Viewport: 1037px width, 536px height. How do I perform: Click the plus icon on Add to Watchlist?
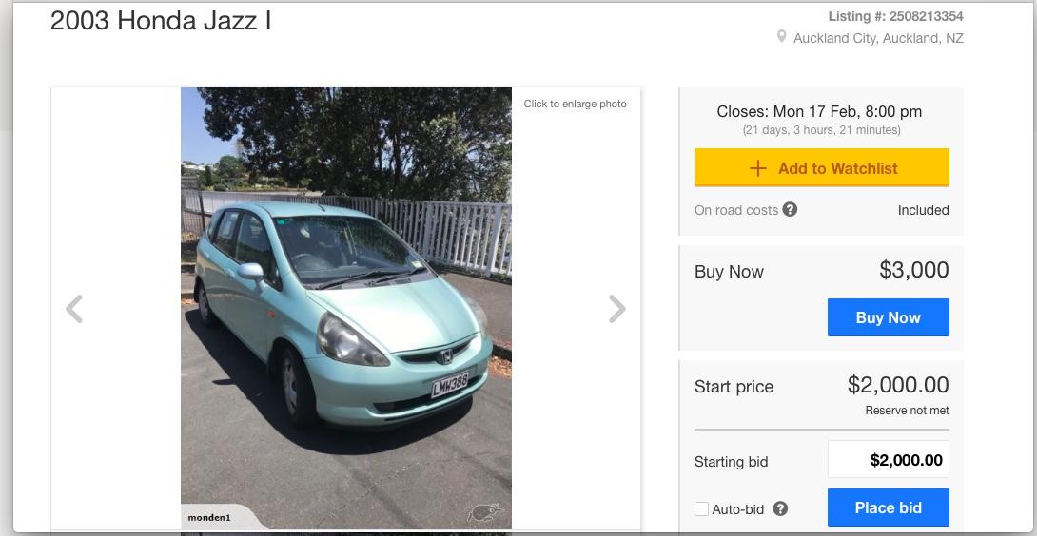(758, 168)
